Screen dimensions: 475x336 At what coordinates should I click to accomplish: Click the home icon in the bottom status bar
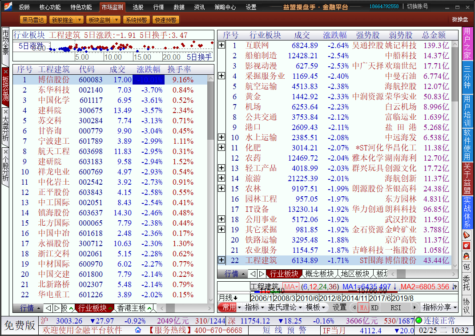[138, 330]
